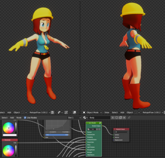Click the ShineColor Color output socket
The width and height of the screenshot is (165, 158).
coord(18,143)
